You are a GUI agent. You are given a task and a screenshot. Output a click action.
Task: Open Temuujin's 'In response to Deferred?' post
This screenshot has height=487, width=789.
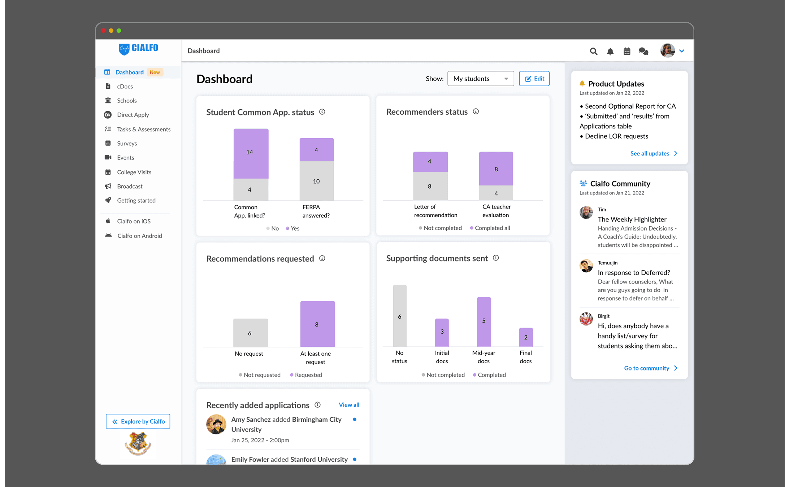(634, 273)
